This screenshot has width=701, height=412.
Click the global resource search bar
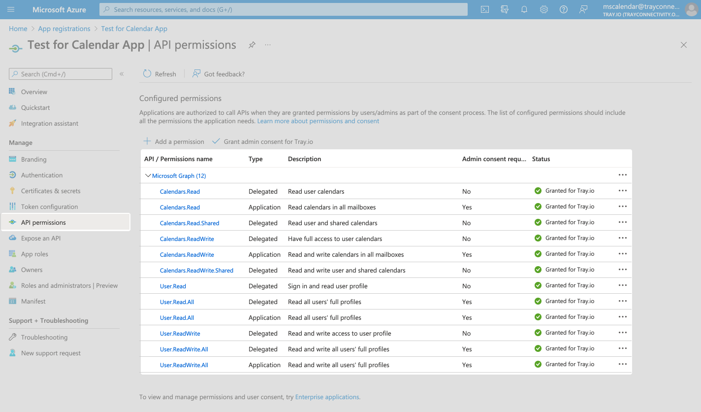click(x=283, y=9)
